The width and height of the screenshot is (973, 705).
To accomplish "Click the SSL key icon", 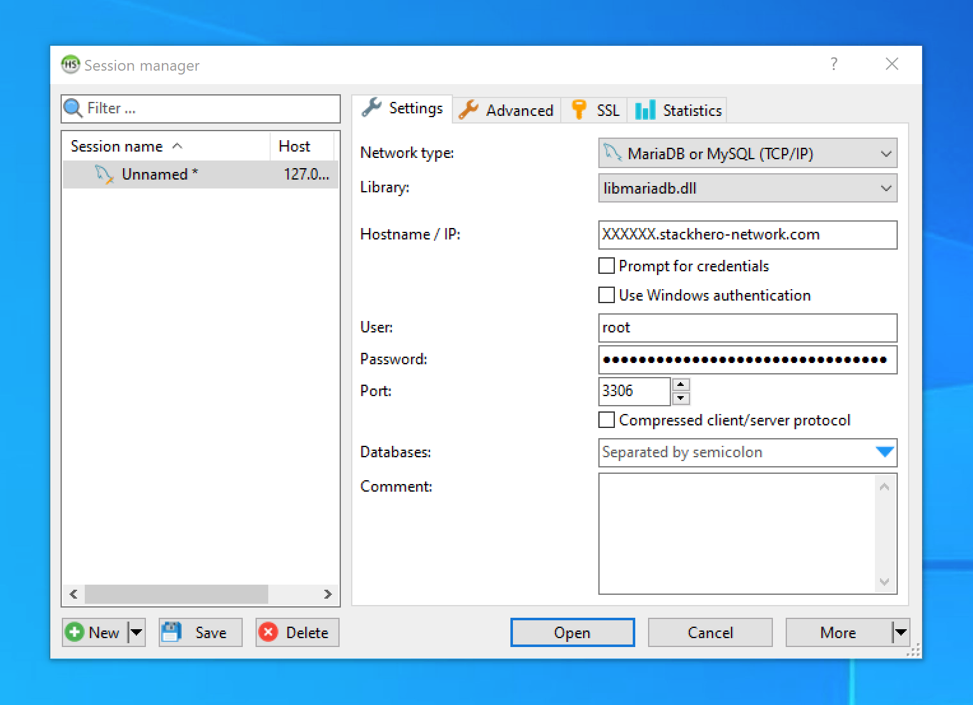I will pyautogui.click(x=577, y=110).
